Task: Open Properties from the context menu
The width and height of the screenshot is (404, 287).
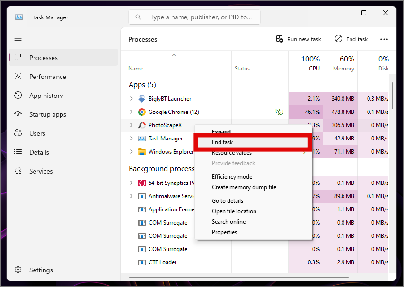Action: tap(253, 232)
